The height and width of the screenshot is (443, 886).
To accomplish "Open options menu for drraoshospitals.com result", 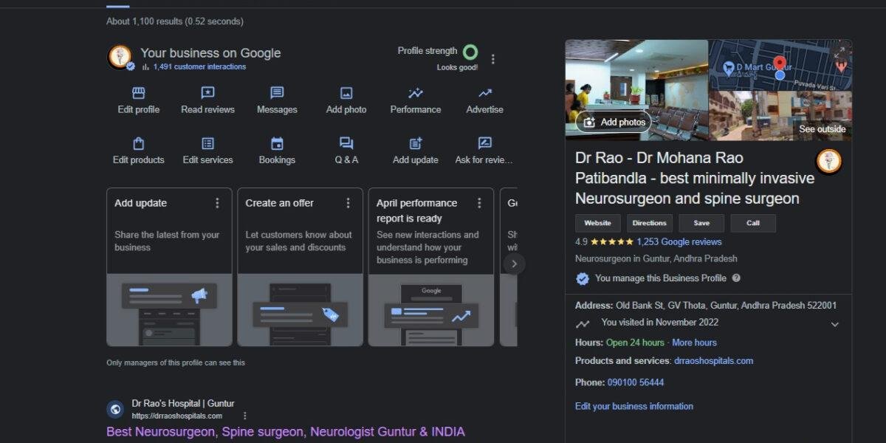I will [245, 416].
